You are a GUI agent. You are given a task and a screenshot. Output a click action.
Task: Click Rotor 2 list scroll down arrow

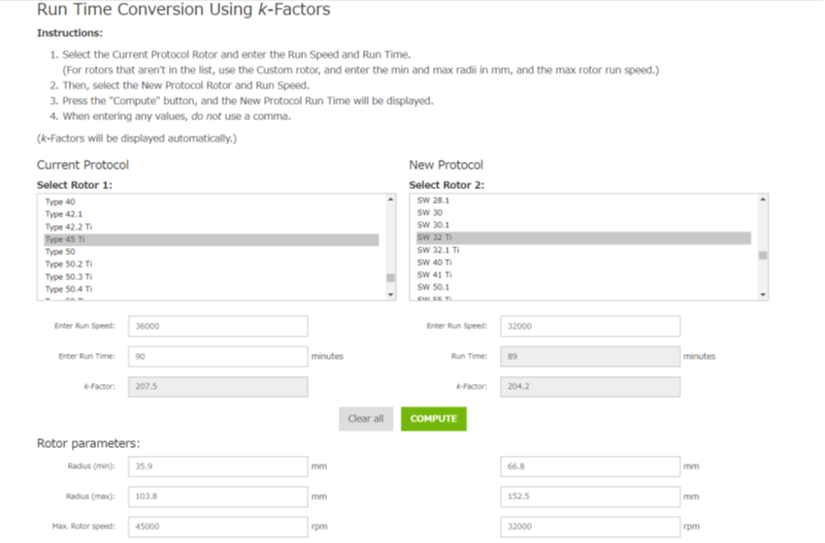click(x=763, y=295)
